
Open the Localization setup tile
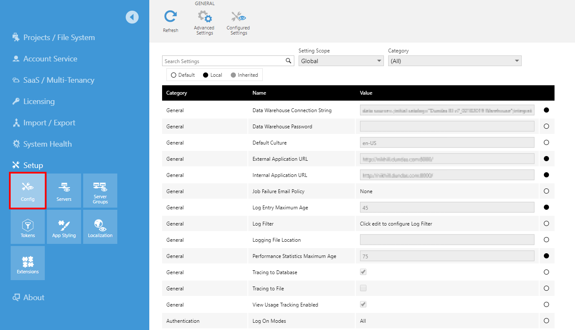pos(100,227)
